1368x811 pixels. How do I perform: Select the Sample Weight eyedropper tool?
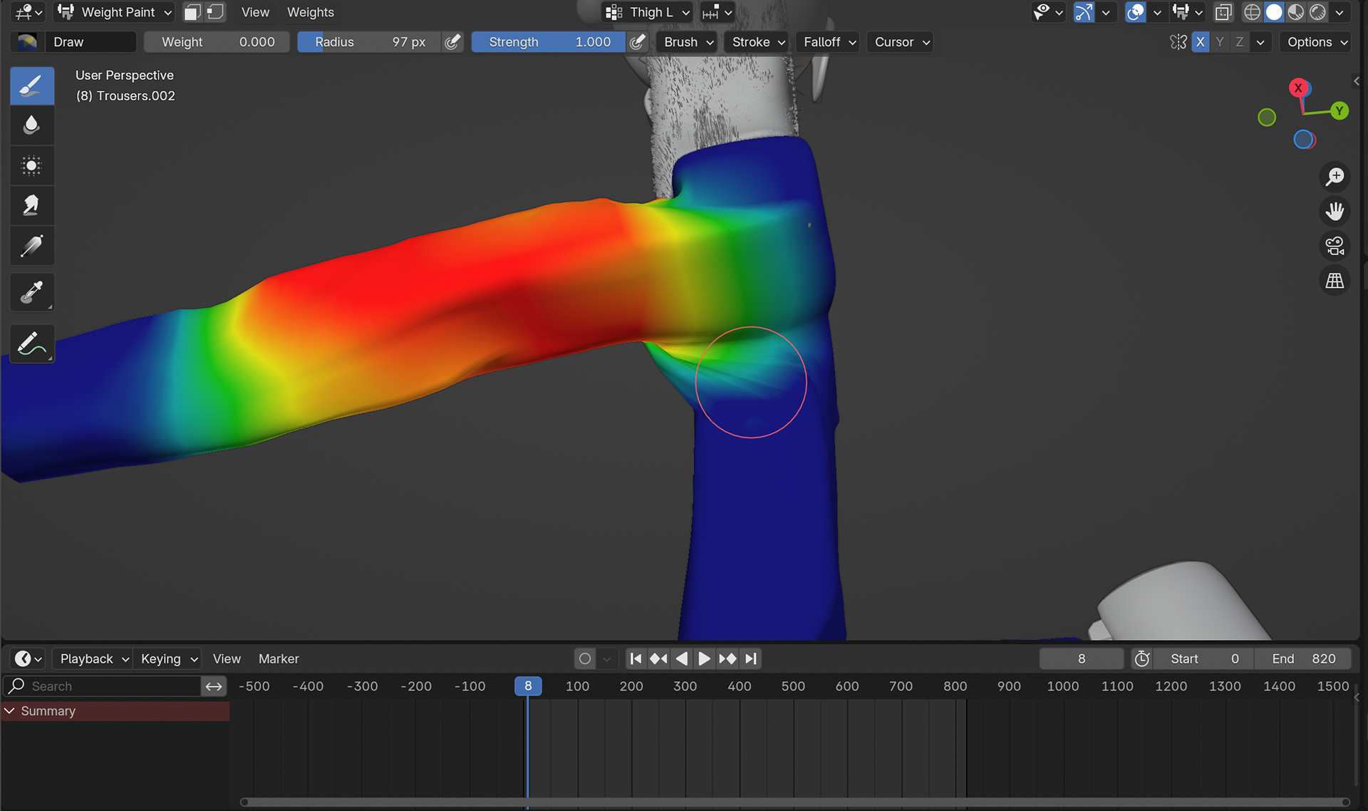[31, 292]
